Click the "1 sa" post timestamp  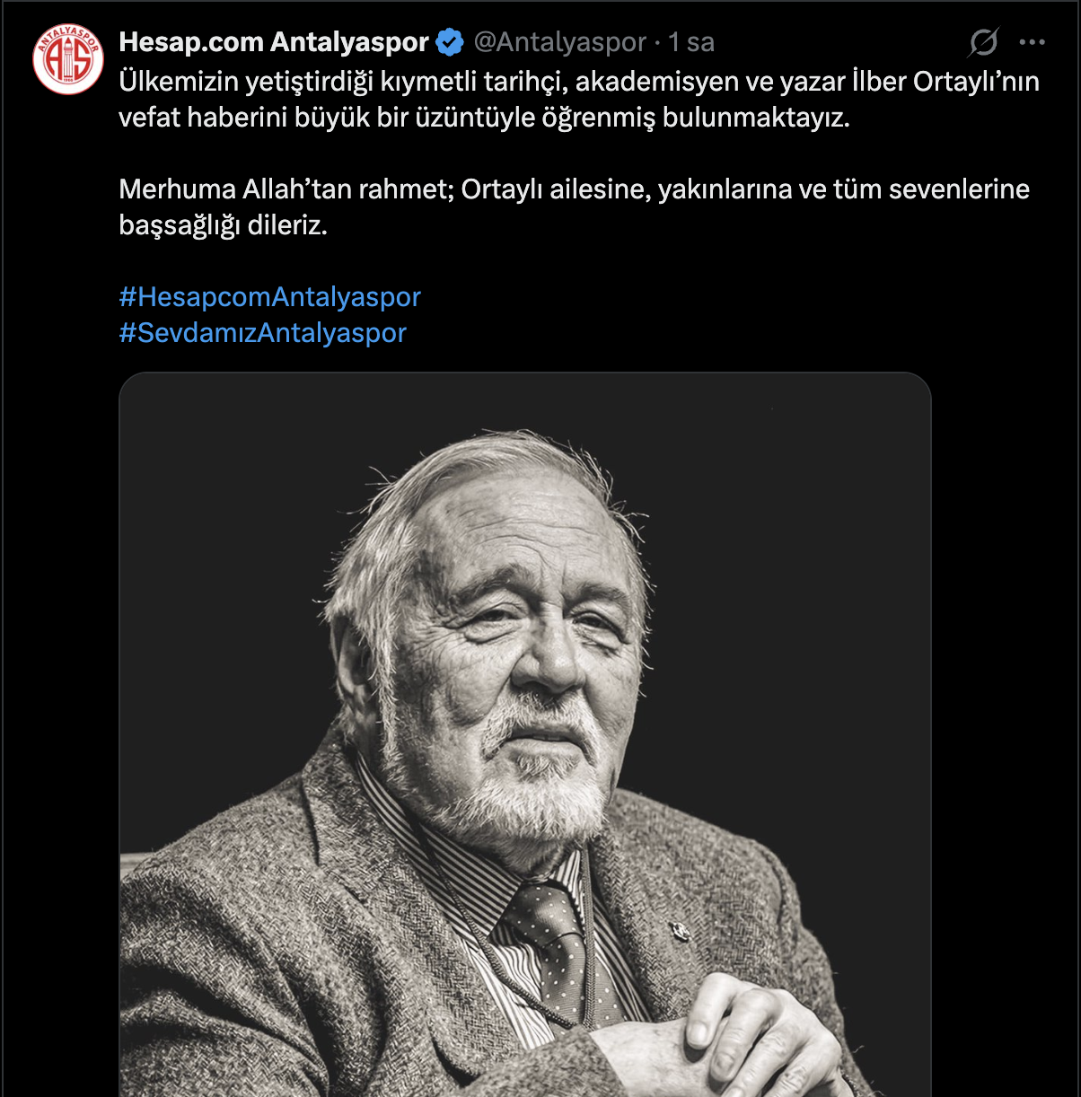691,42
